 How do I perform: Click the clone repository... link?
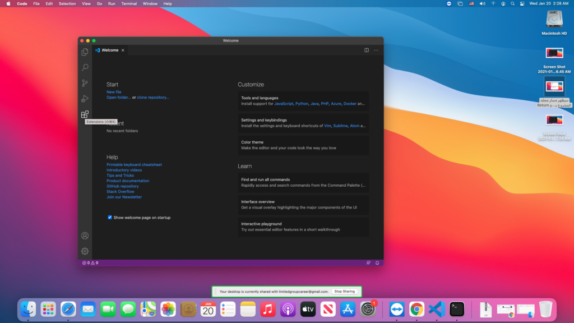pyautogui.click(x=153, y=98)
